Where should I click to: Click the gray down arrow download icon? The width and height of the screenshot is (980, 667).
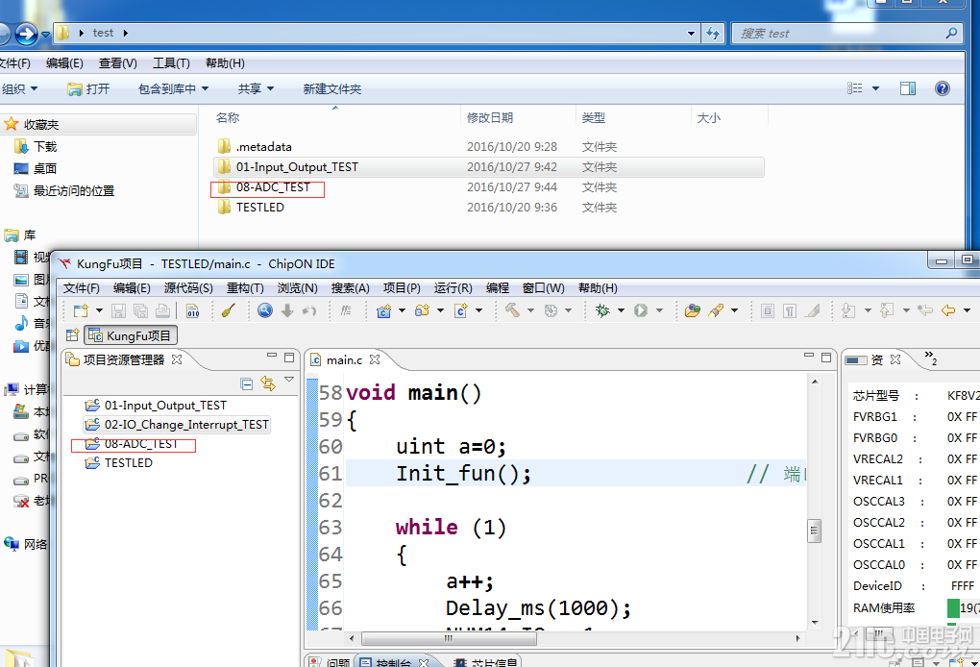[x=287, y=310]
